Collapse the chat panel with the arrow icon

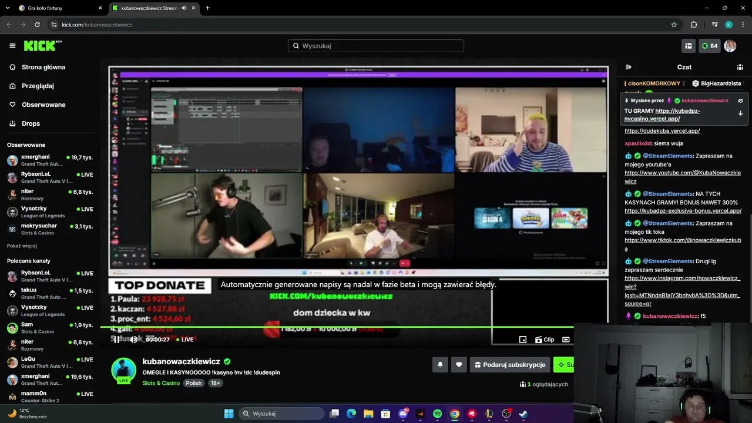[628, 67]
